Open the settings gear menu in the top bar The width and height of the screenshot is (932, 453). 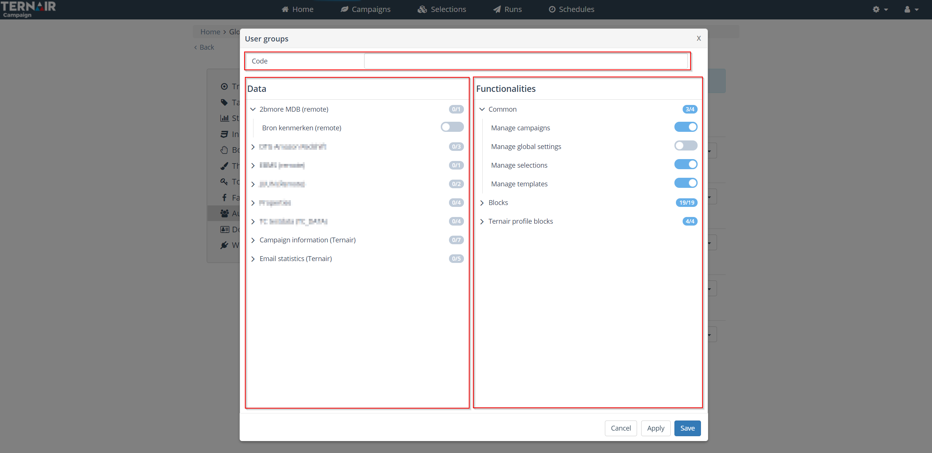tap(880, 9)
